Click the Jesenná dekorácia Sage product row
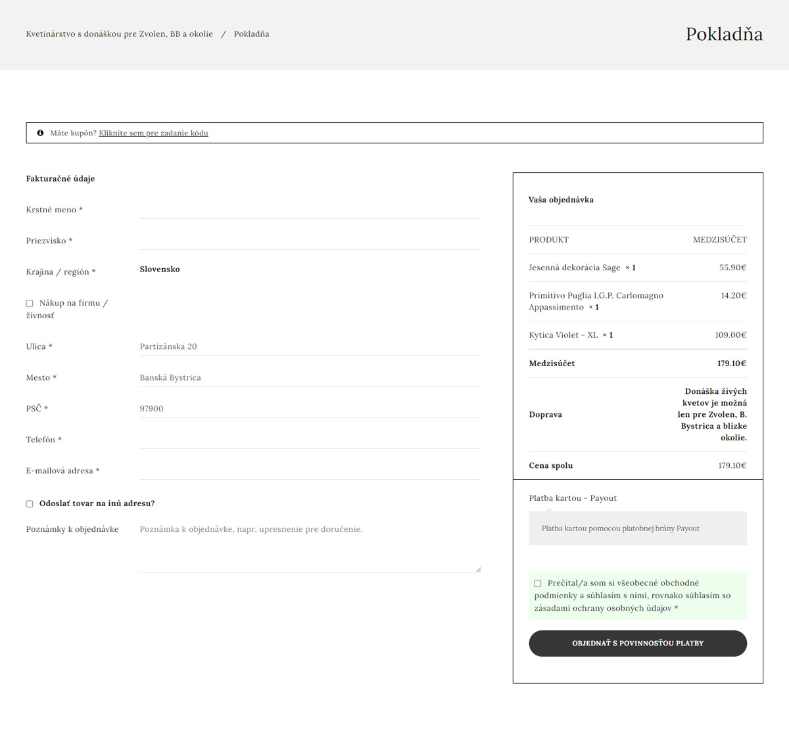This screenshot has width=789, height=729. point(638,268)
